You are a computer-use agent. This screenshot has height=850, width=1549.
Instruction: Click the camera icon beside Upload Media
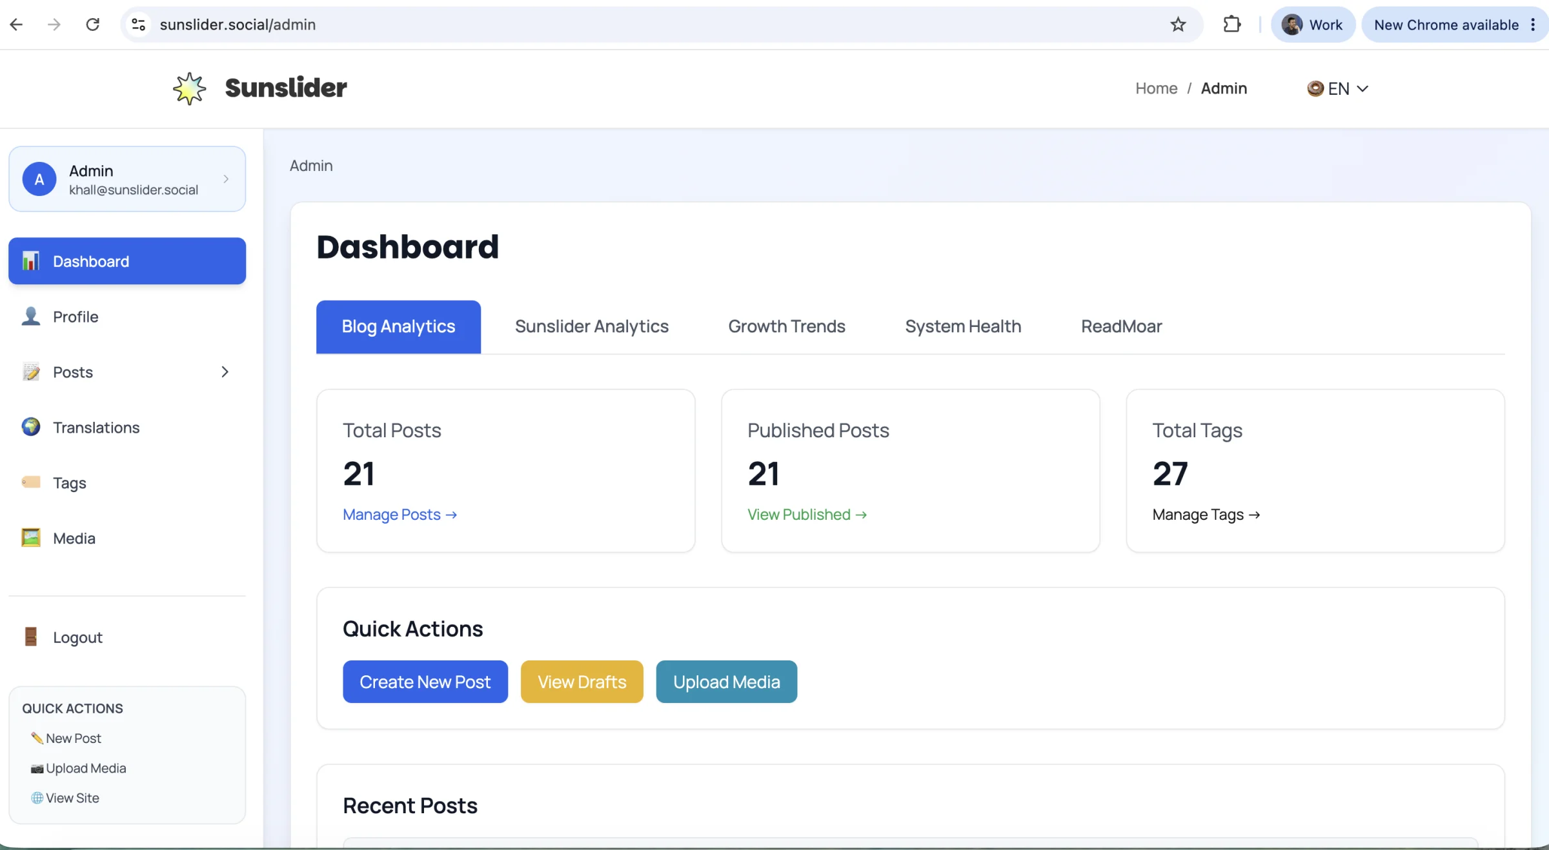tap(37, 768)
